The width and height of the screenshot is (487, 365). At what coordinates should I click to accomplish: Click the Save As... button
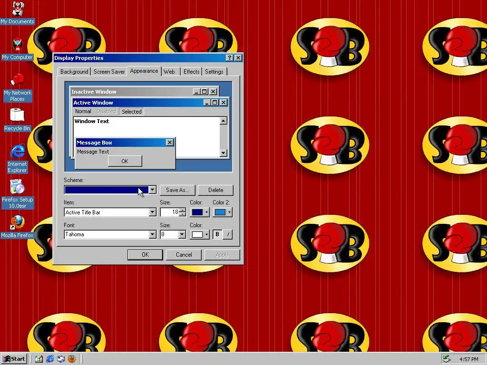click(177, 190)
